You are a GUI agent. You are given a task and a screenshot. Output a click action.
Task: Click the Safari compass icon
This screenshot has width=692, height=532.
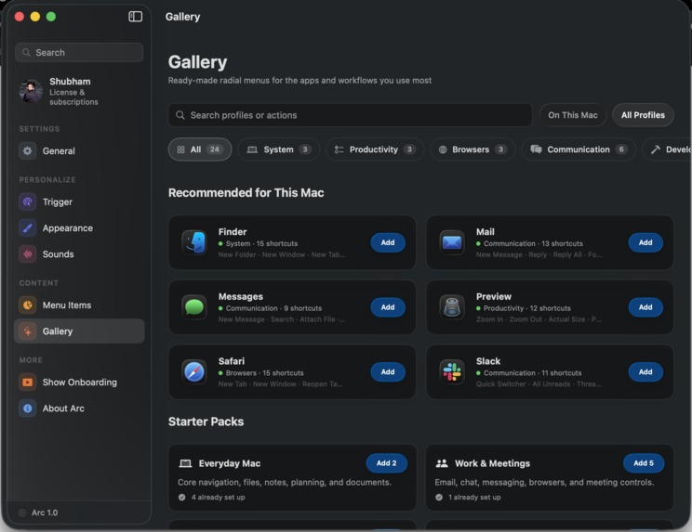point(194,372)
